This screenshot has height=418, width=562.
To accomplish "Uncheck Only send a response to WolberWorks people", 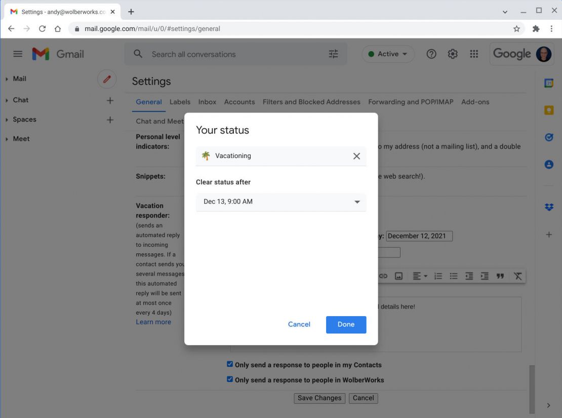I will click(230, 378).
